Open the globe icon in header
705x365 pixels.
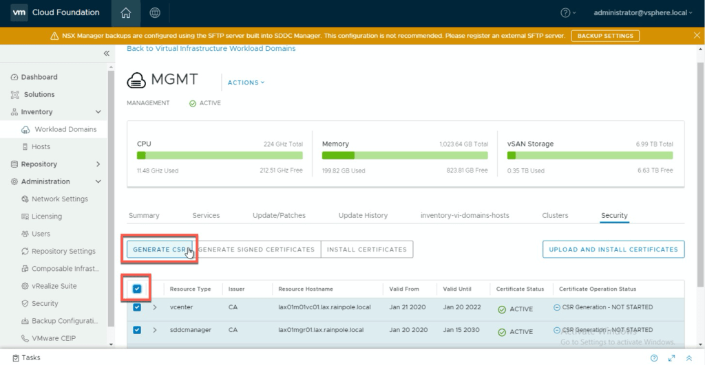(x=155, y=12)
